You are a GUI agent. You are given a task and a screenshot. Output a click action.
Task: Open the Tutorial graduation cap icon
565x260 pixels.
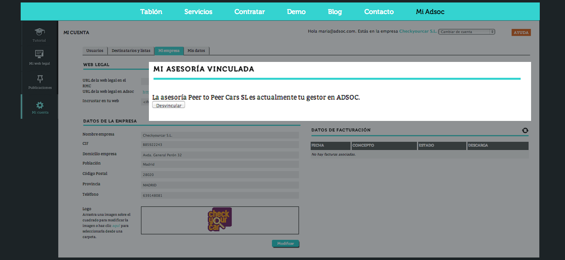40,32
